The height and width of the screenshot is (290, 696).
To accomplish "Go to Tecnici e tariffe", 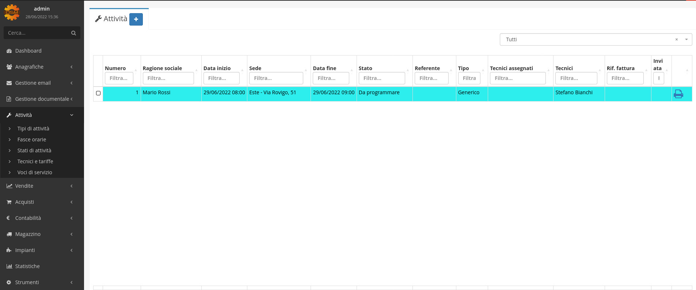I will point(35,161).
